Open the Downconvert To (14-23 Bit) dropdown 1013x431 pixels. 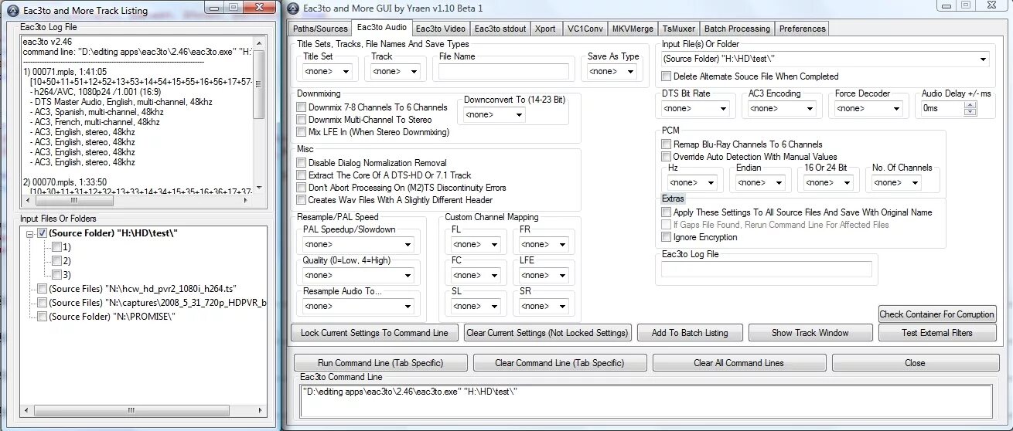494,114
